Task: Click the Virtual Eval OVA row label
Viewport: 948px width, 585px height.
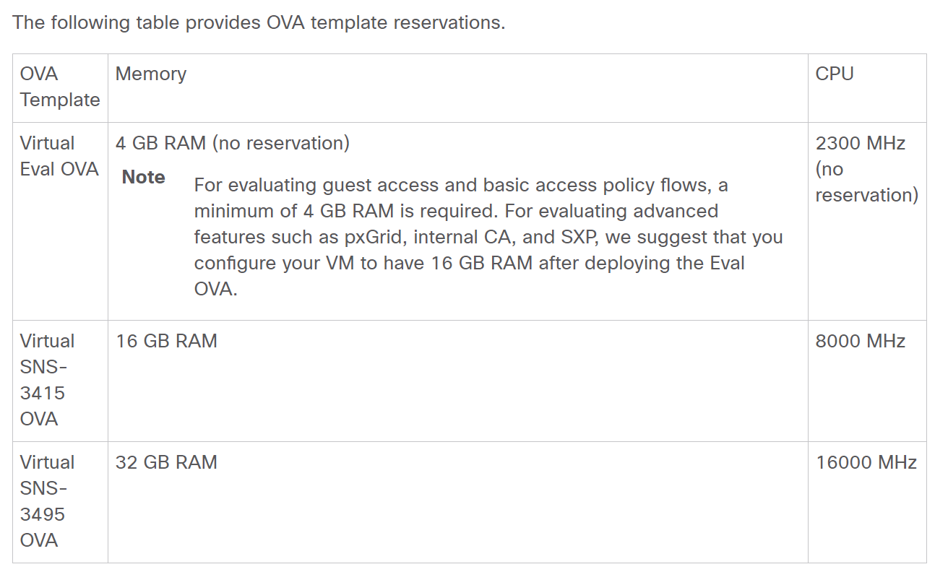Action: click(59, 156)
